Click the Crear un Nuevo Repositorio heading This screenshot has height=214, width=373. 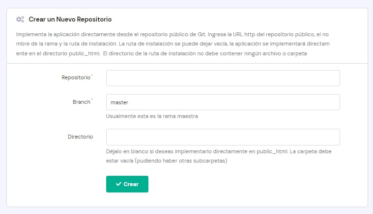[x=70, y=19]
